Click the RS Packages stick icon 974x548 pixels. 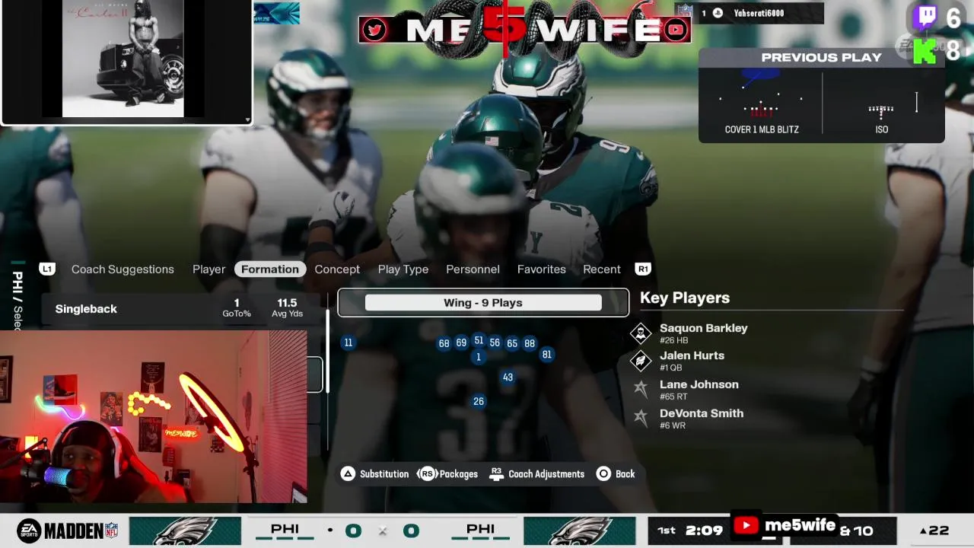[x=428, y=474]
